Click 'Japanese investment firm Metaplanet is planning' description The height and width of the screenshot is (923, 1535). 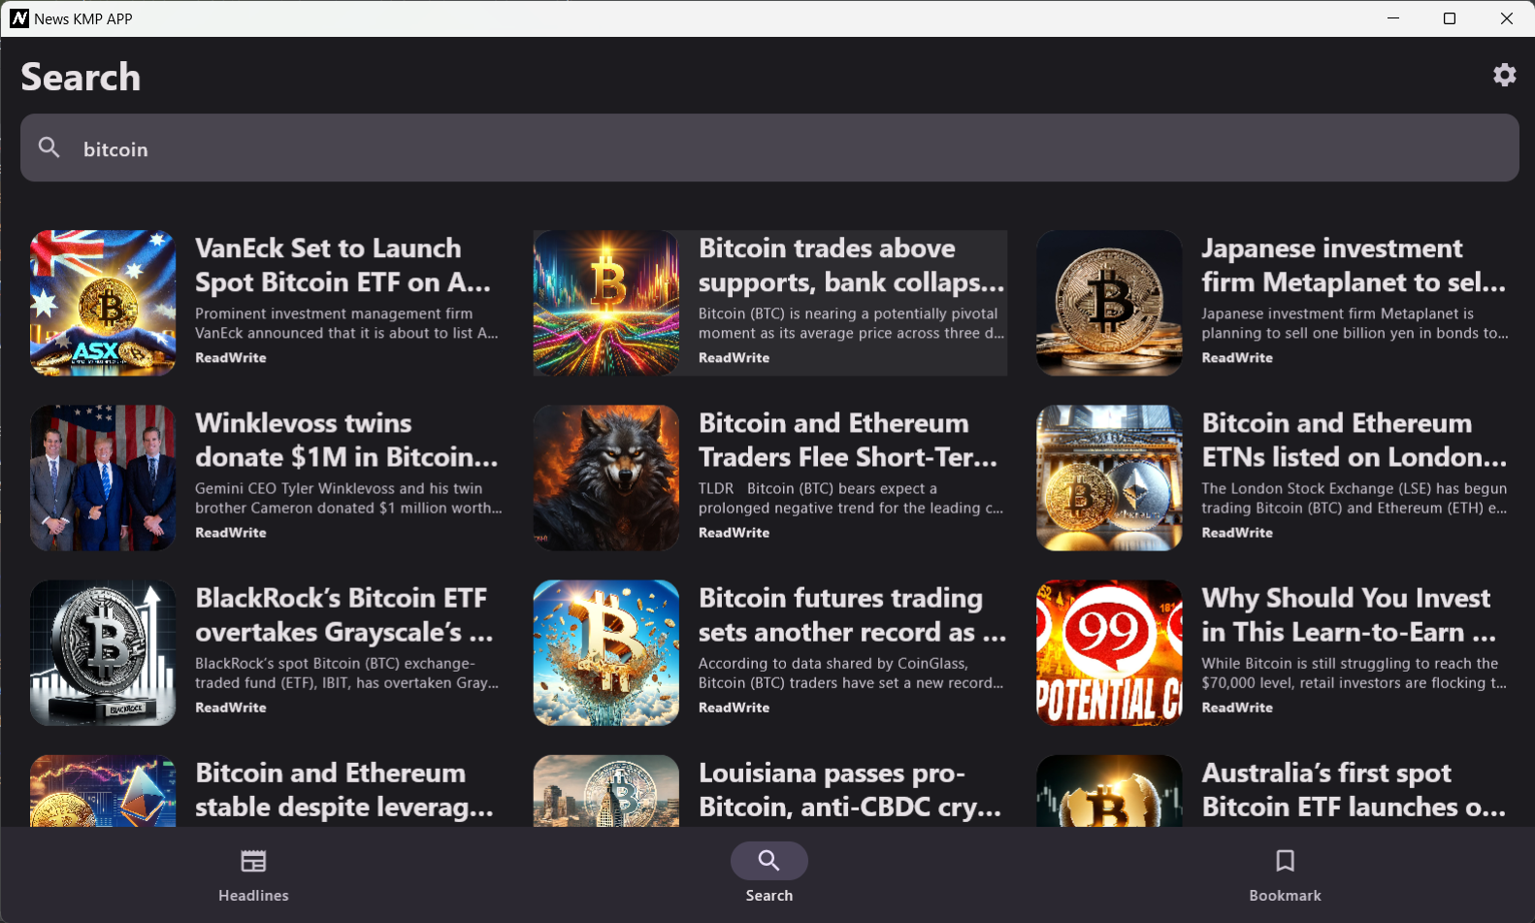(x=1355, y=323)
